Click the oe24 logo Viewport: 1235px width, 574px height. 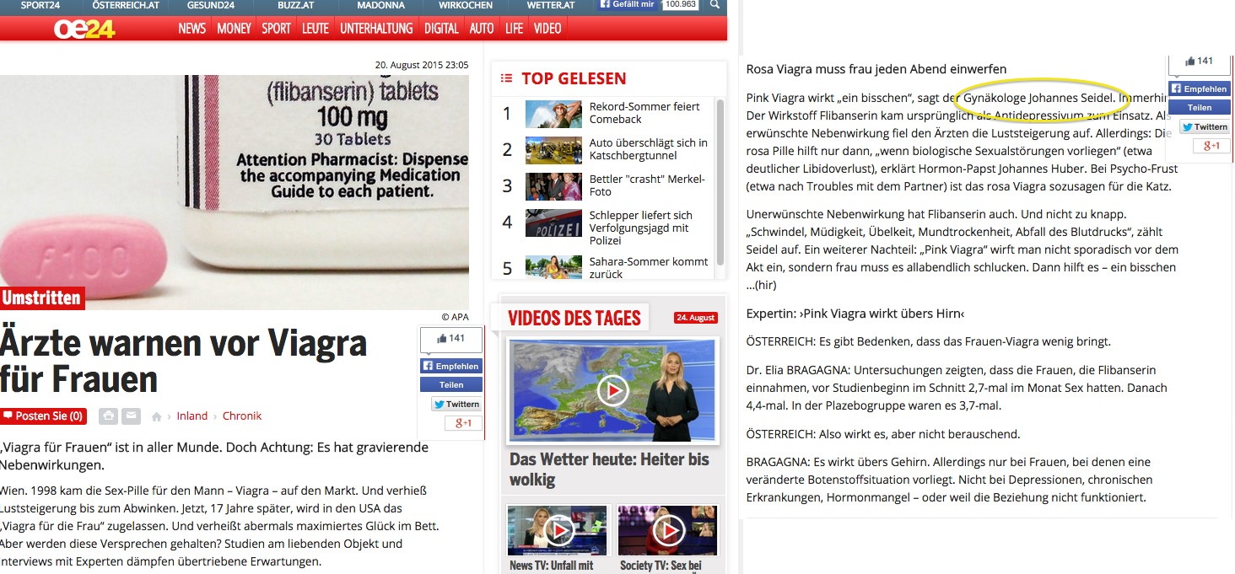(84, 29)
